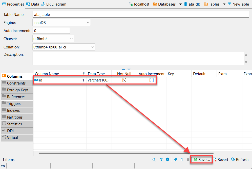The width and height of the screenshot is (252, 169).
Task: Click inside the Description text area
Action: point(138,59)
